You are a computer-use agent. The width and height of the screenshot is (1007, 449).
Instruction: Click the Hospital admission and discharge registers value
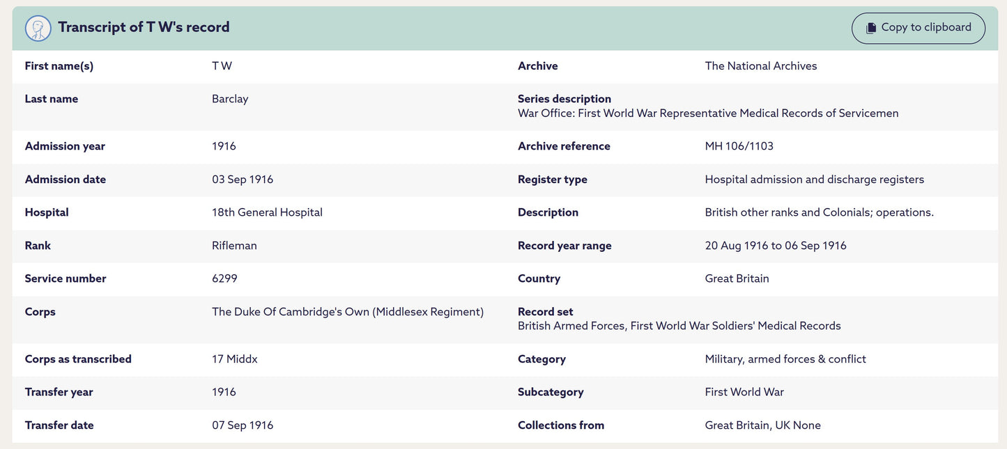(x=814, y=180)
